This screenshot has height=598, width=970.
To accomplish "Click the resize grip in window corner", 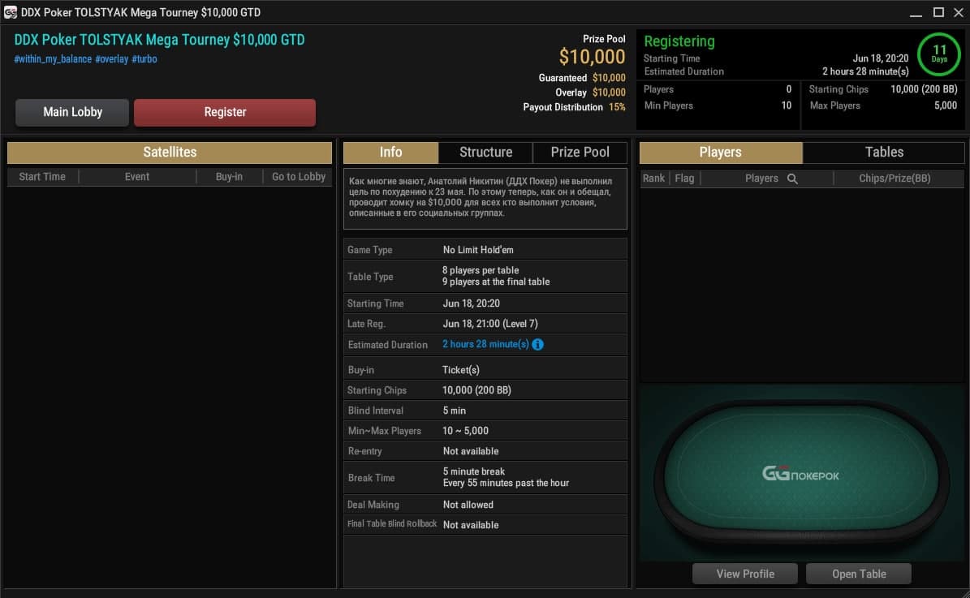I will (x=965, y=593).
